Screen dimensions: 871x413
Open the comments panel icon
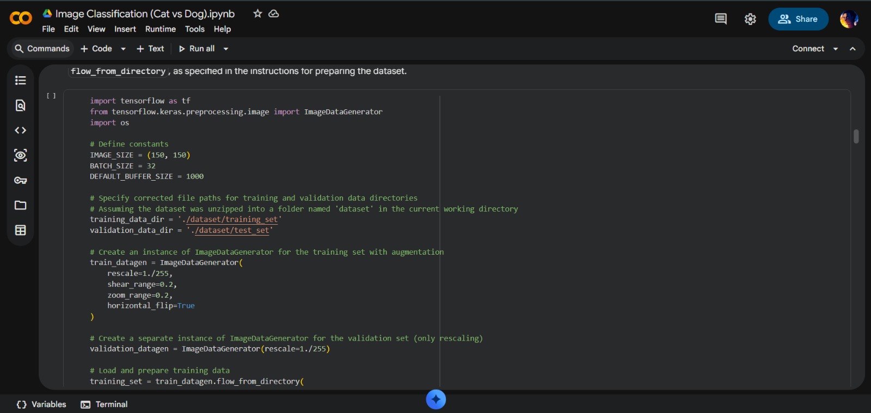(721, 19)
